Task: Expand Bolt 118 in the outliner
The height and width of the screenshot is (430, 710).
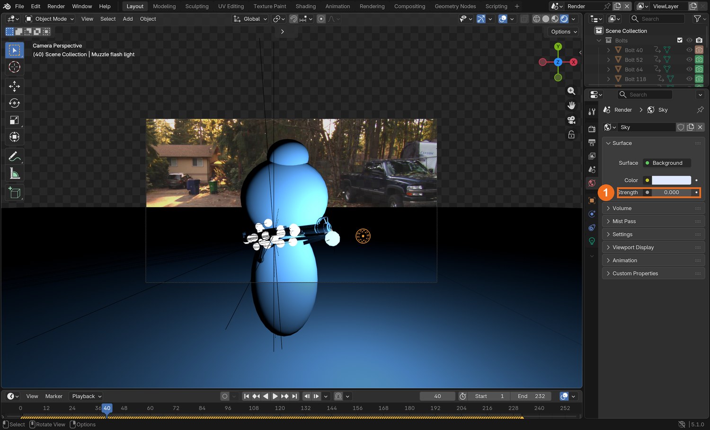Action: [609, 79]
